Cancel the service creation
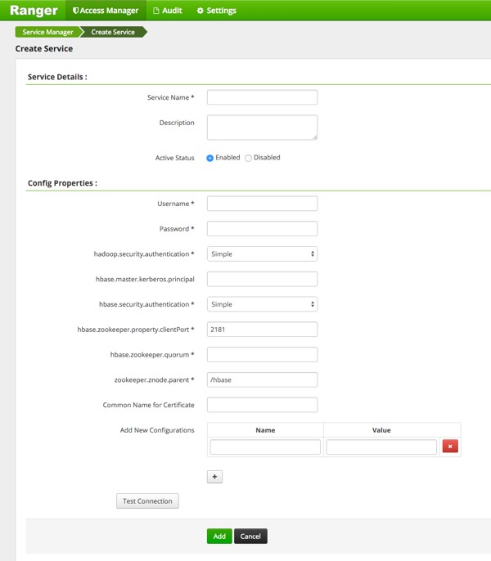The width and height of the screenshot is (491, 561). [x=250, y=536]
